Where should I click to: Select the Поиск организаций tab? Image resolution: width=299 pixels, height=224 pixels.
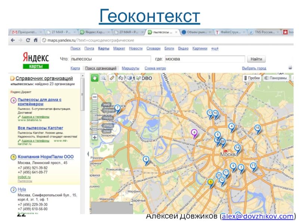(x=101, y=68)
